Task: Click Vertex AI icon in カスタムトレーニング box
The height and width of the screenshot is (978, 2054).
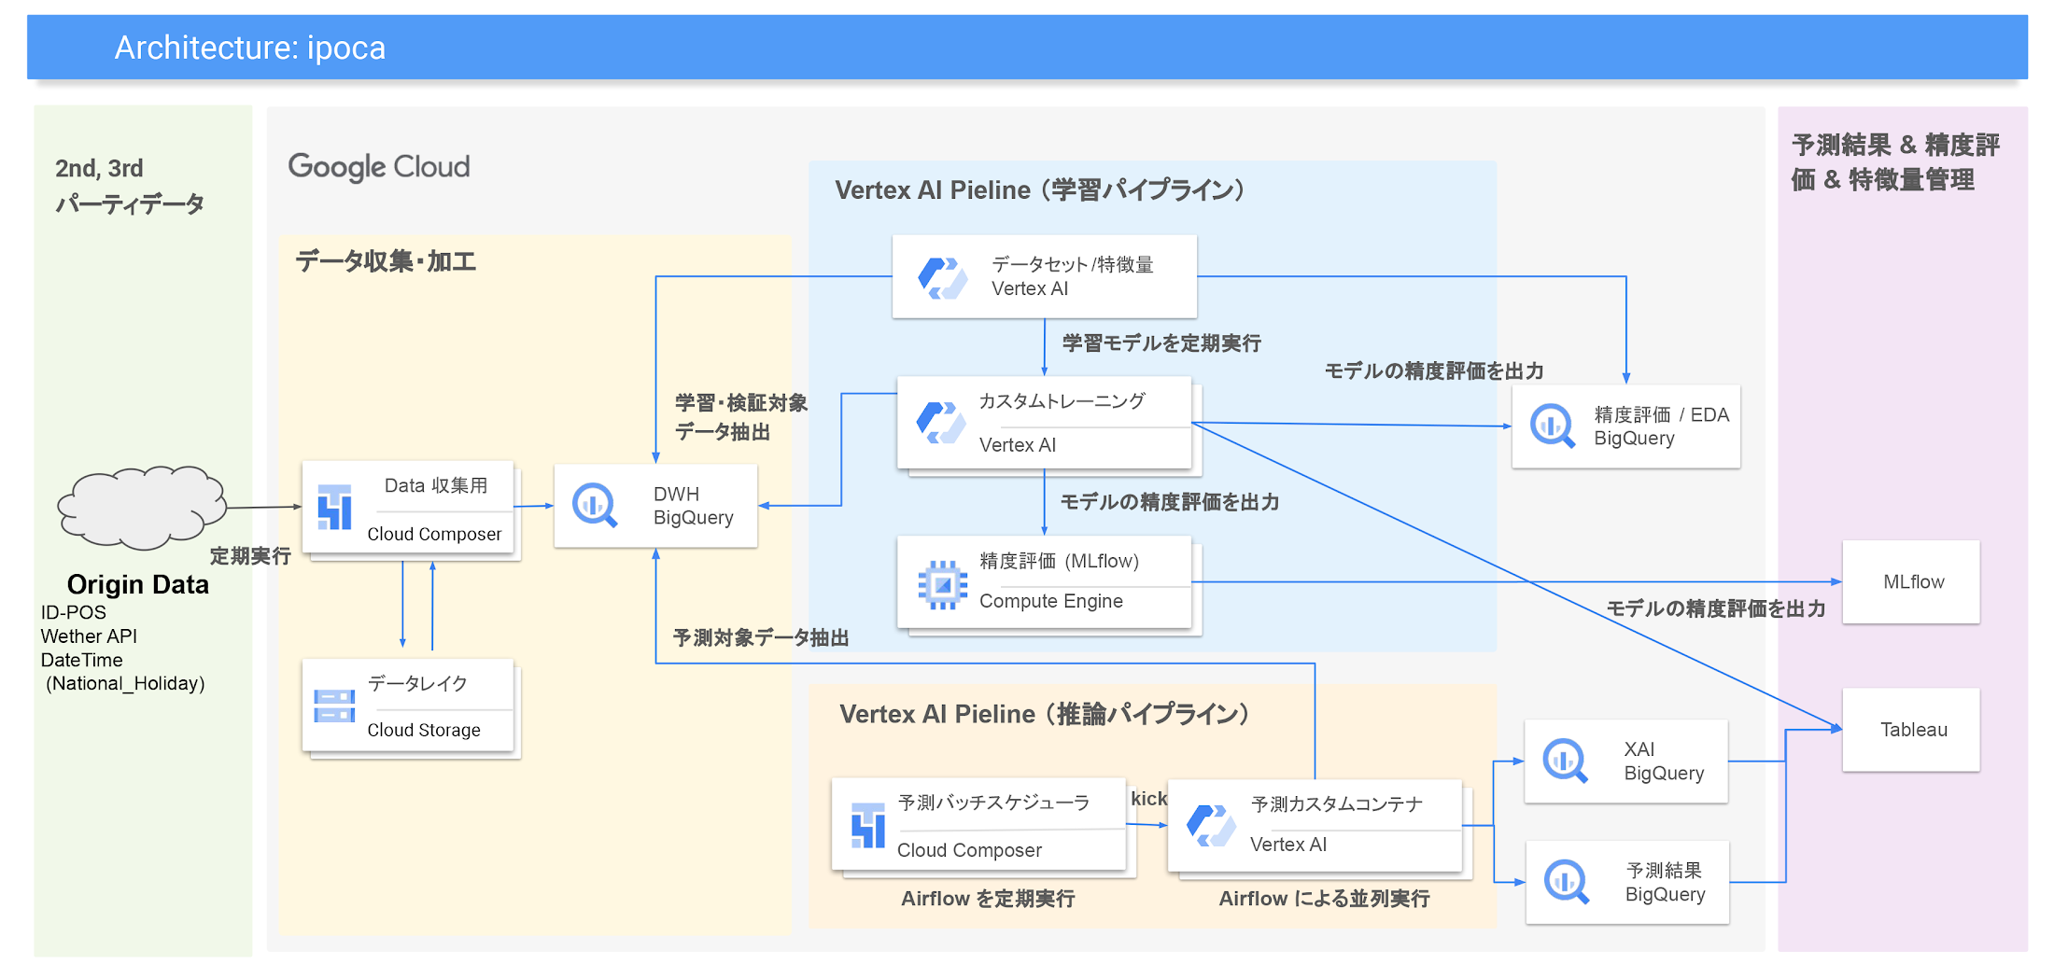Action: [x=941, y=423]
